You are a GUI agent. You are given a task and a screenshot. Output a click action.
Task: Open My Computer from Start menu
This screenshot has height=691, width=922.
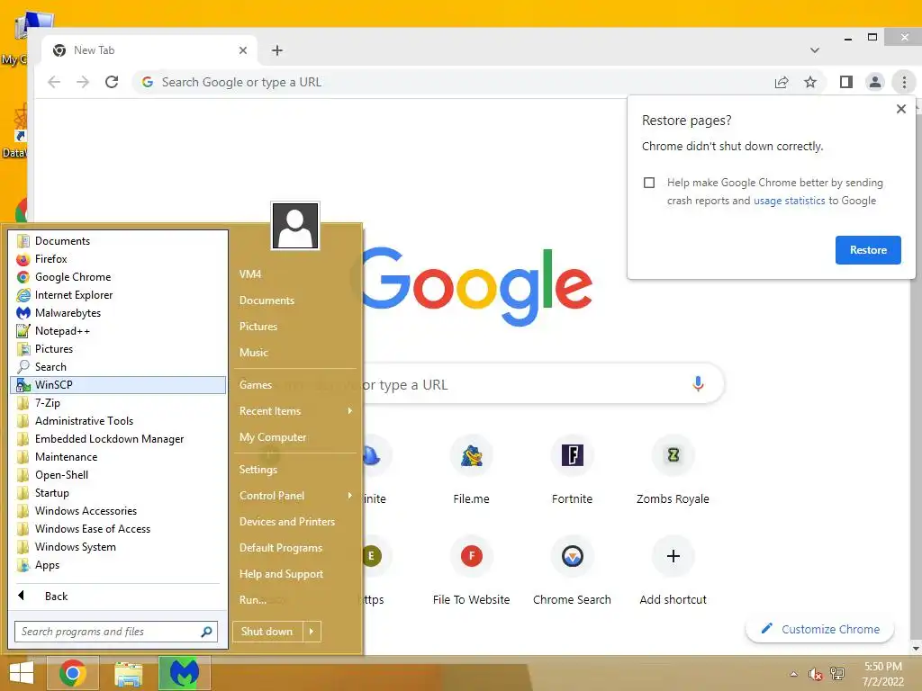coord(295,437)
